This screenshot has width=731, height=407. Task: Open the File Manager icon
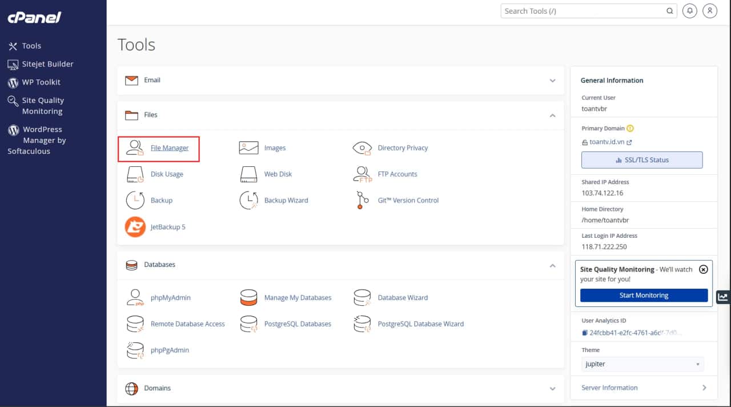pyautogui.click(x=135, y=148)
